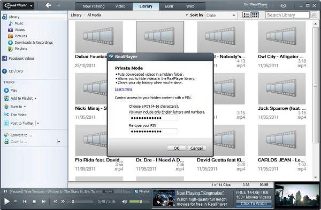
Task: Click Post to Twitter
Action: tap(22, 123)
